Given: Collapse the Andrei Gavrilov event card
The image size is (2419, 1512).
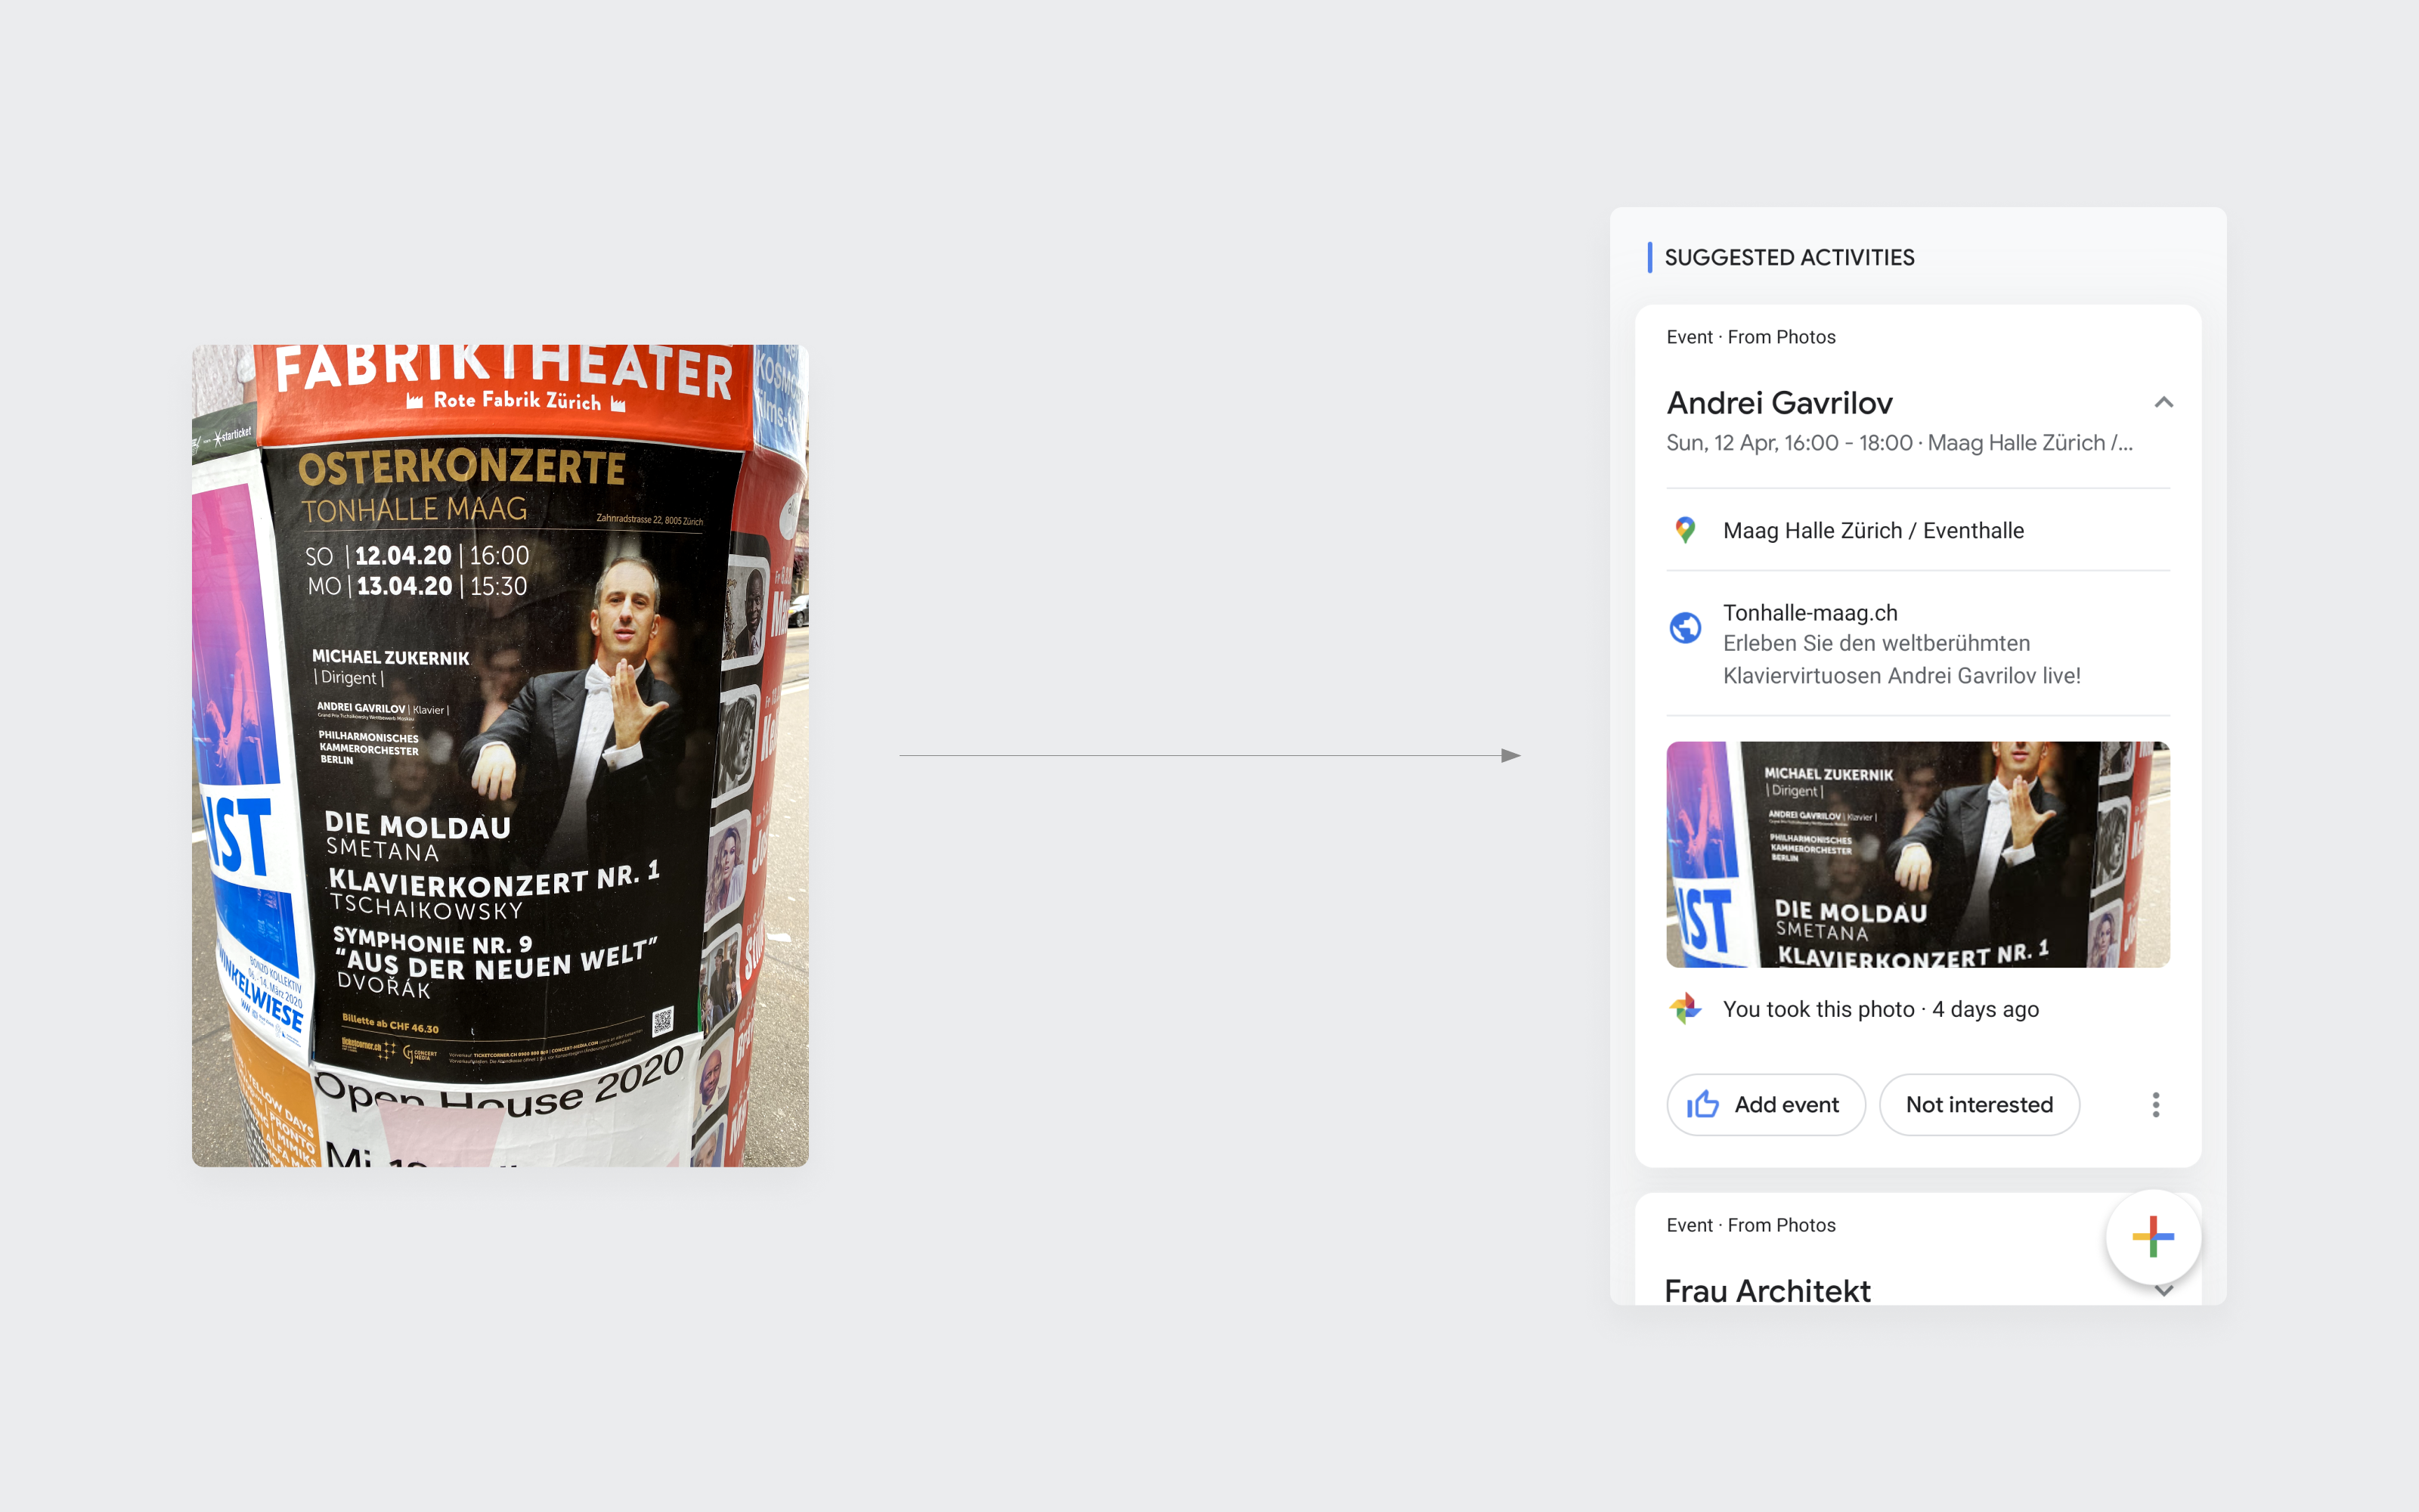Looking at the screenshot, I should point(2163,403).
